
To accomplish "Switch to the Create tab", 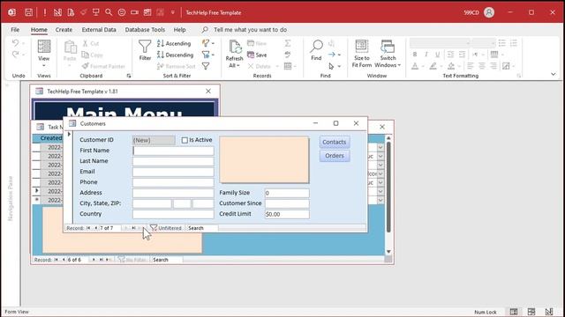I will coord(64,30).
